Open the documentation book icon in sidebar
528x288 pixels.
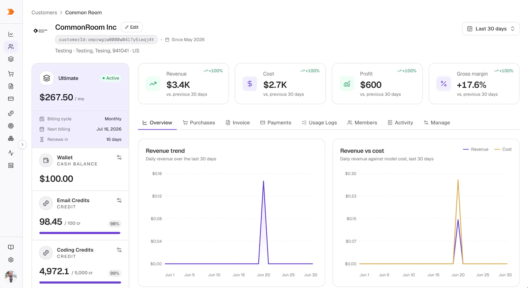coord(11,247)
